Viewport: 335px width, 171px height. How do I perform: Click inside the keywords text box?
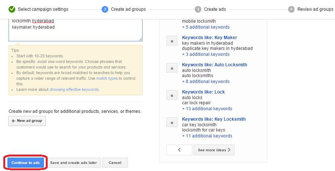75,32
